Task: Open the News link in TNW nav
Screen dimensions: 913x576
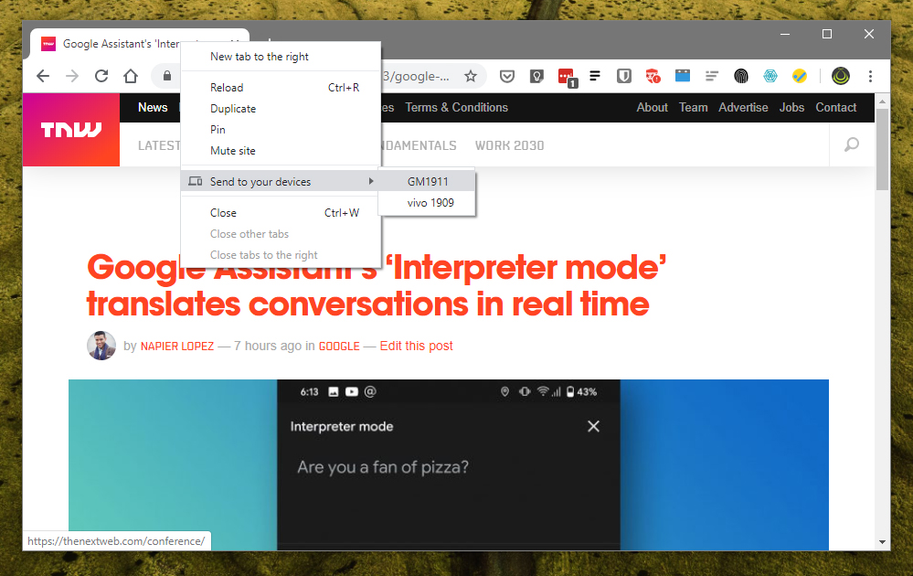Action: pos(153,107)
